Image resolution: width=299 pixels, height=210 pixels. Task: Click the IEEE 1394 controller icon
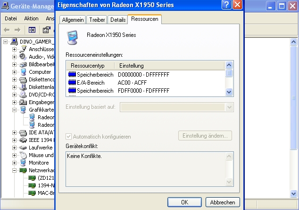(x=23, y=140)
